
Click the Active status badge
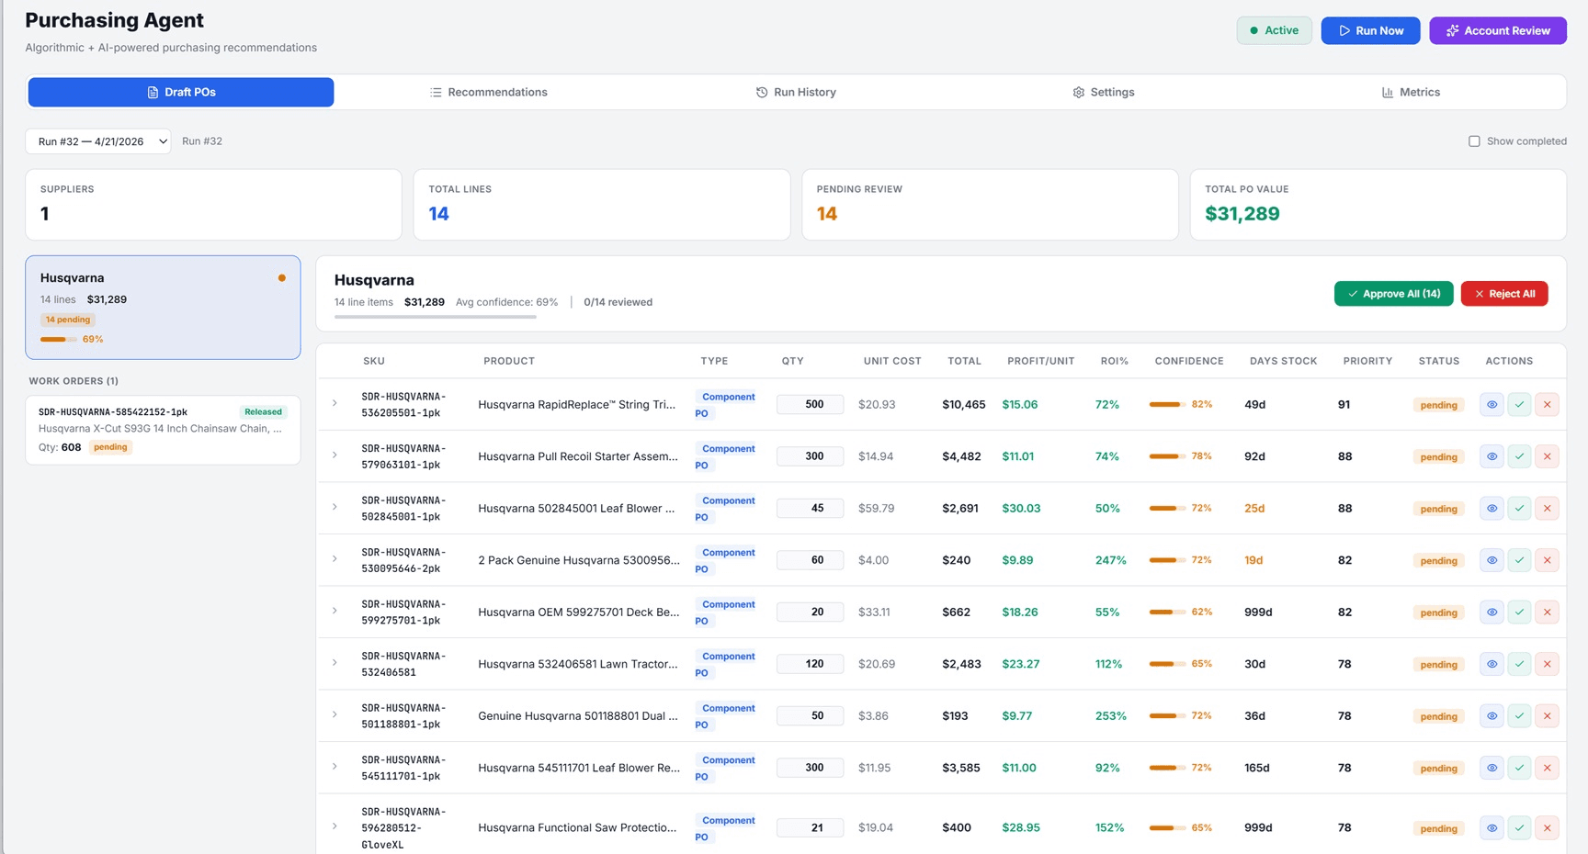(x=1274, y=30)
